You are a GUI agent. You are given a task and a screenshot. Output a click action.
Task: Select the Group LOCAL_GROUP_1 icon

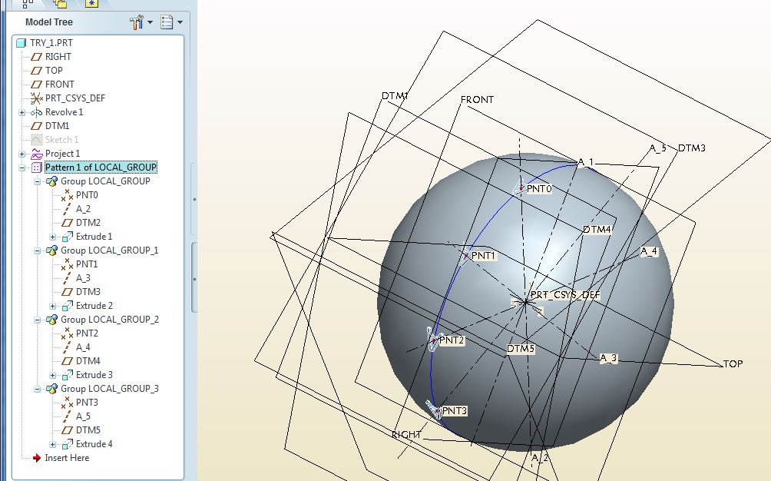tap(51, 250)
